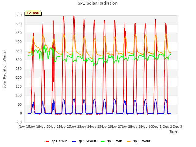Click the 550 y-axis tick value
The width and height of the screenshot is (196, 147).
point(19,15)
